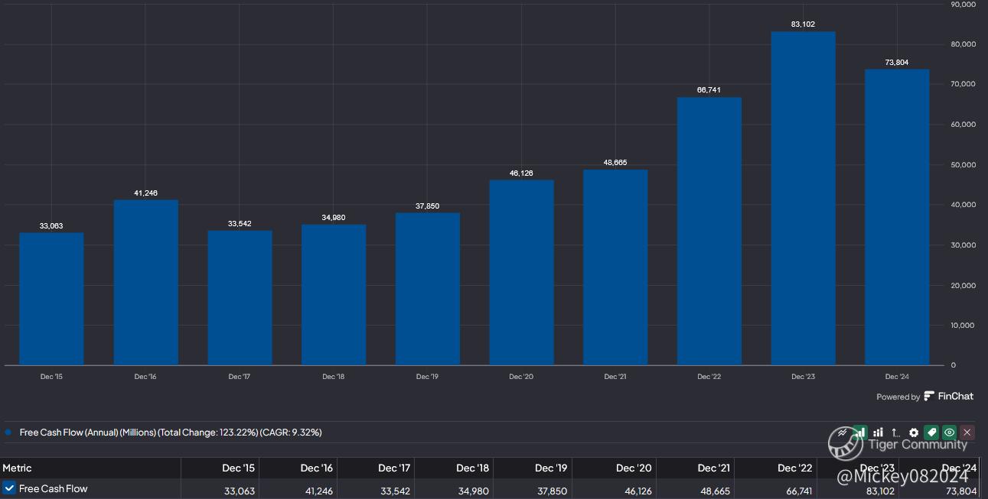Click the Dec '23 bar
Viewport: 988px width, 499px height.
[803, 199]
